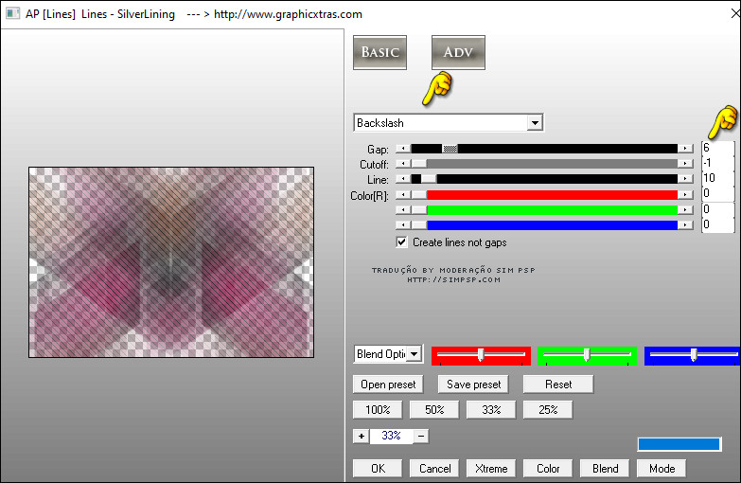Click the Line slider right arrow

point(684,179)
